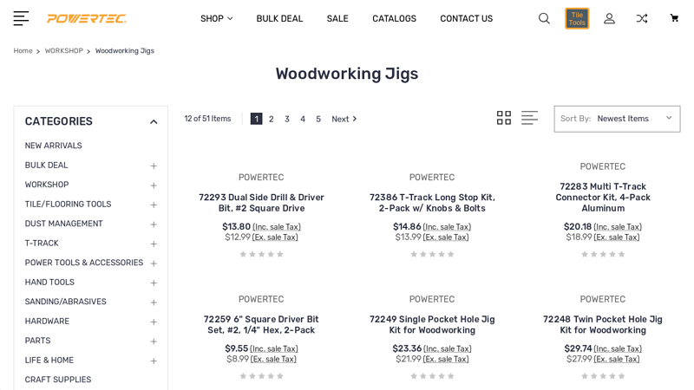This screenshot has height=390, width=694.
Task: Open 72293 Dual Side Drill & Driver Bit
Action: 261,203
